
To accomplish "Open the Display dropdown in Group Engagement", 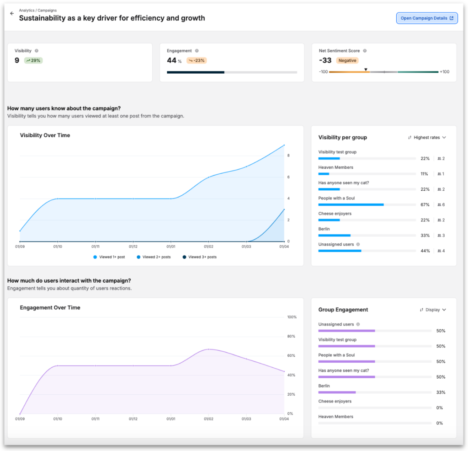I will 433,310.
